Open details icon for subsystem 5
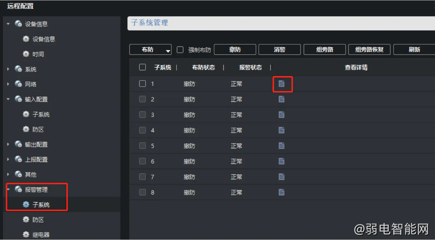Viewport: 435px width, 240px height. [x=281, y=146]
